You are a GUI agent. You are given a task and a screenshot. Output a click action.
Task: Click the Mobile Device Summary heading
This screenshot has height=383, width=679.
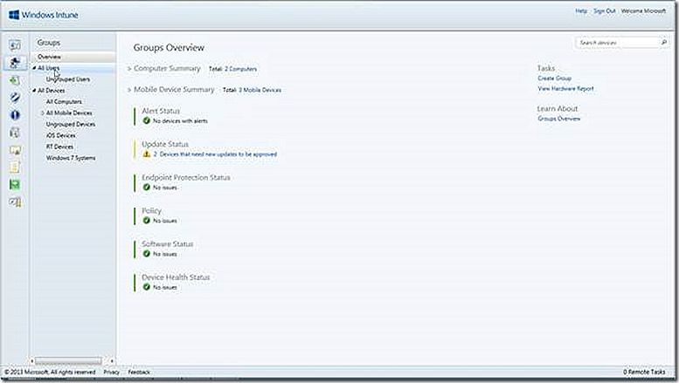click(174, 90)
